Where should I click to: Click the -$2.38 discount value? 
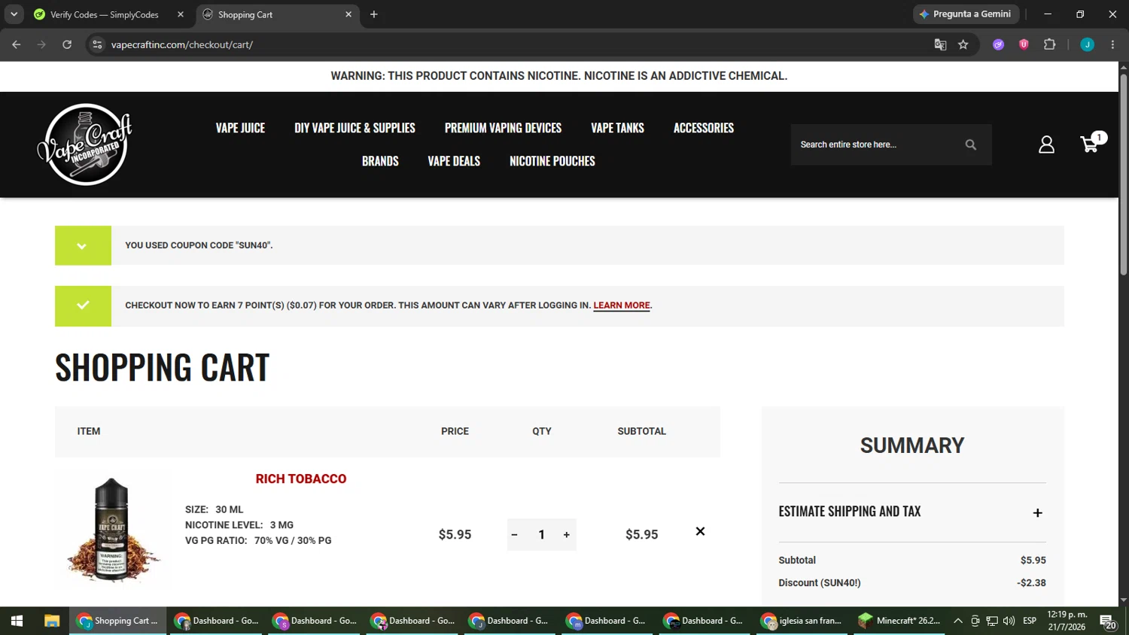tap(1031, 583)
